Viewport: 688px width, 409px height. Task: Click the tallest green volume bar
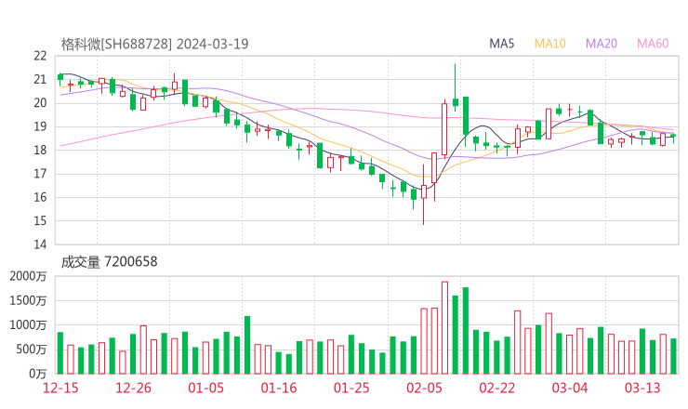click(x=466, y=331)
